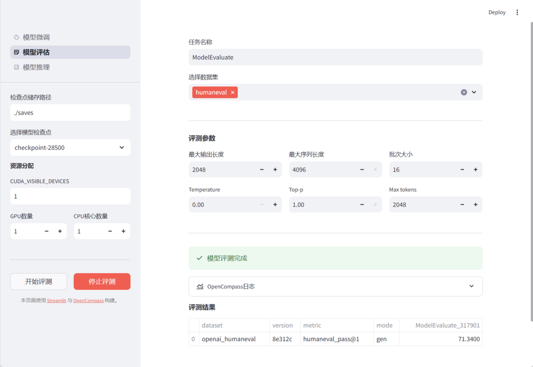The image size is (533, 367).
Task: Open the three-dot main menu
Action: [517, 12]
